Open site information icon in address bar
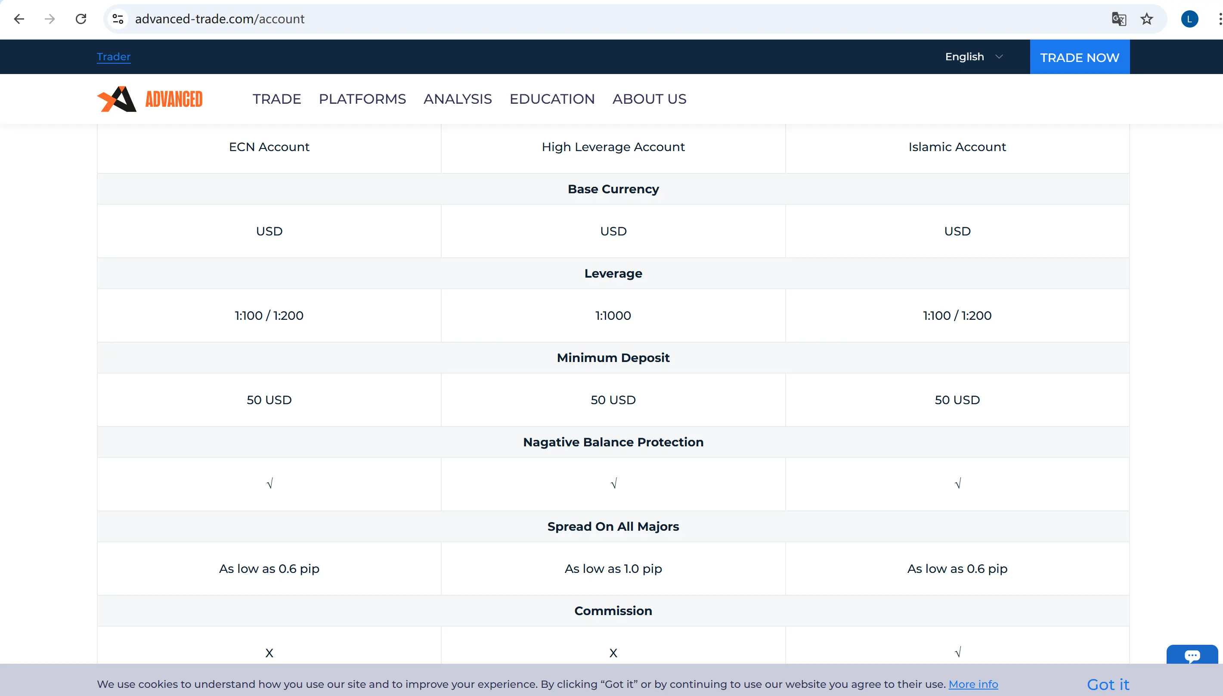This screenshot has height=696, width=1223. 118,19
